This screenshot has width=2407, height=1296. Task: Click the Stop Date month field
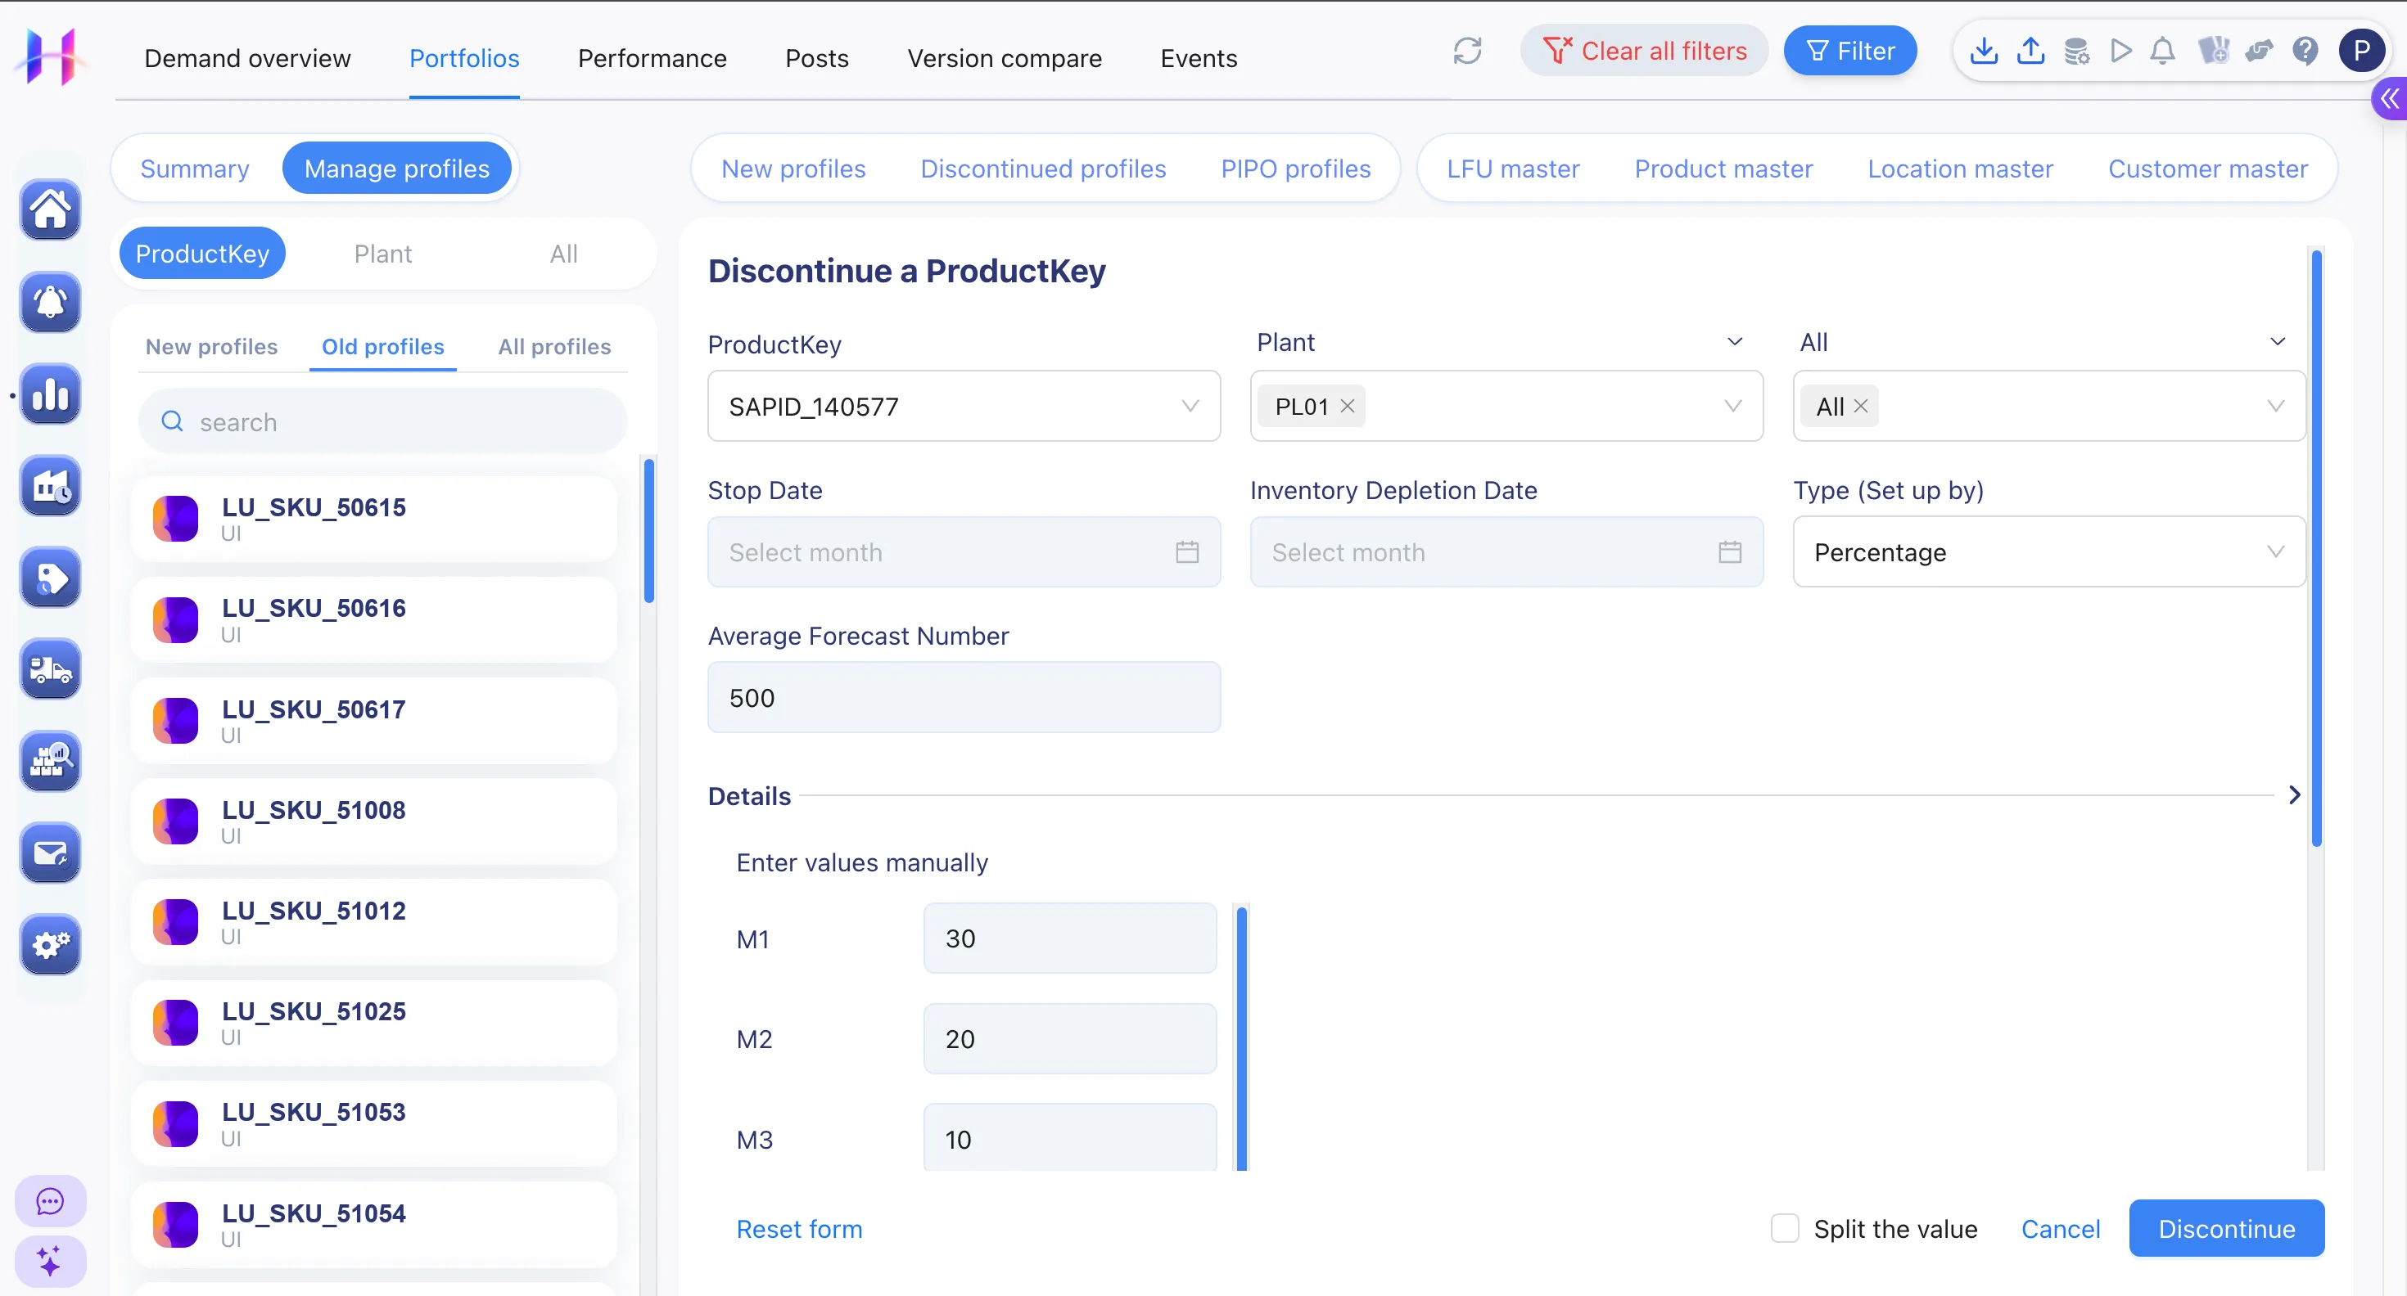coord(964,551)
